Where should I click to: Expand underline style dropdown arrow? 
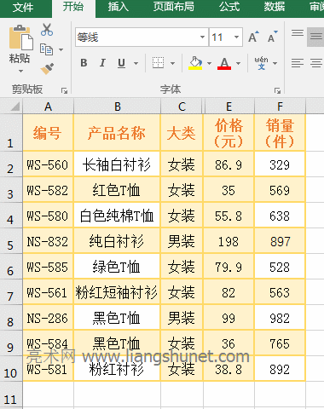pos(136,63)
